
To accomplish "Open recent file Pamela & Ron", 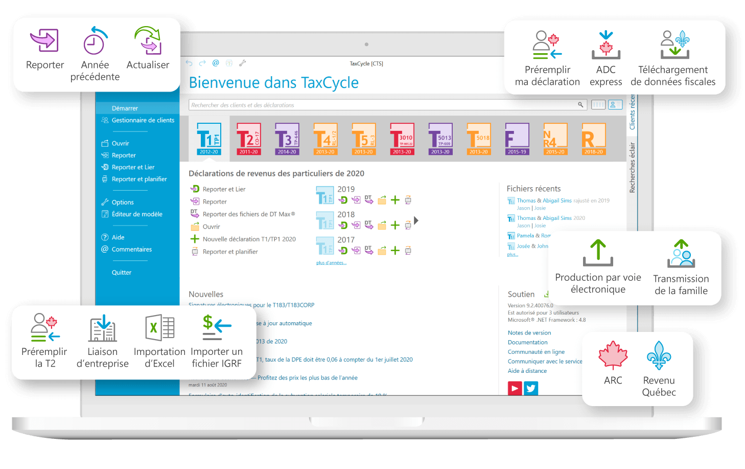I will click(x=529, y=236).
